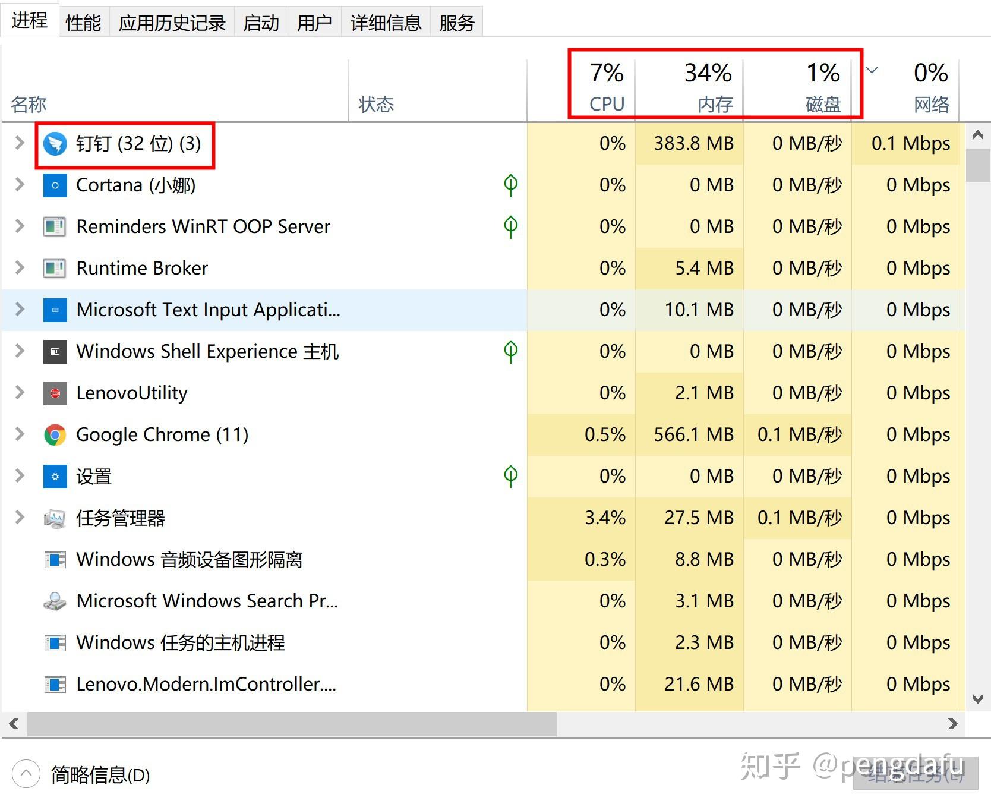The width and height of the screenshot is (991, 810).
Task: Click Chrome's 566.1 MB memory value
Action: coord(694,435)
